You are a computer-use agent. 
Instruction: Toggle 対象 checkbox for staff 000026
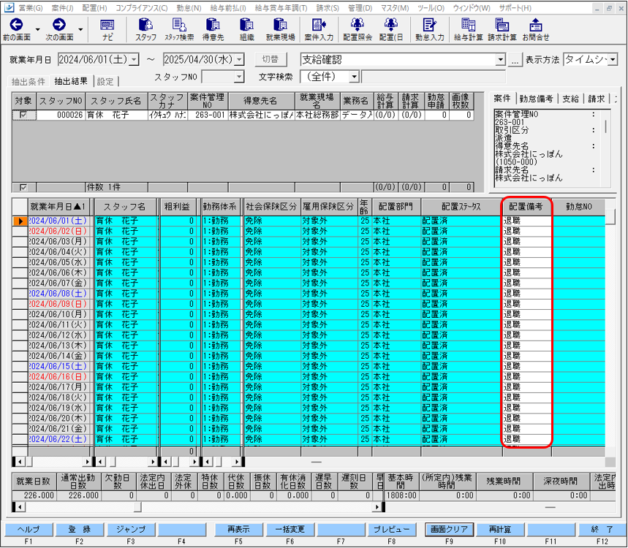pyautogui.click(x=23, y=115)
